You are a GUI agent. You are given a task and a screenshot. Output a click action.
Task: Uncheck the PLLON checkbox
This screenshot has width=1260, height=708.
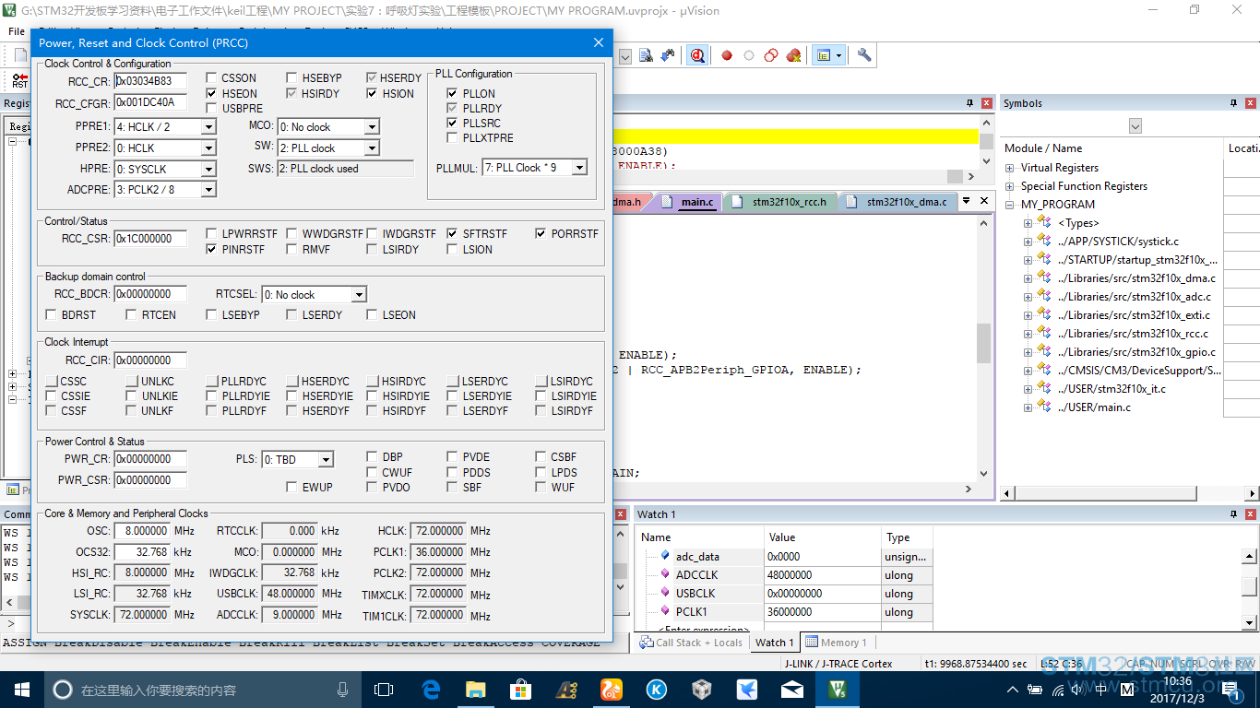click(452, 93)
